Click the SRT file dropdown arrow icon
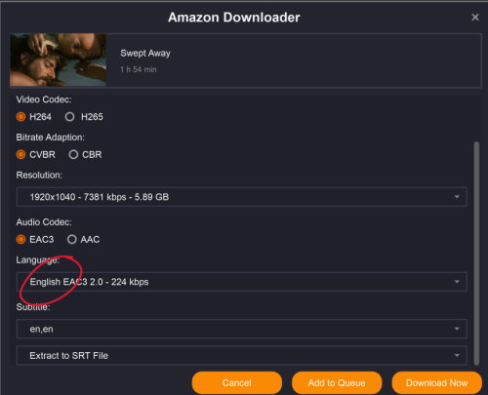488x395 pixels. 457,356
